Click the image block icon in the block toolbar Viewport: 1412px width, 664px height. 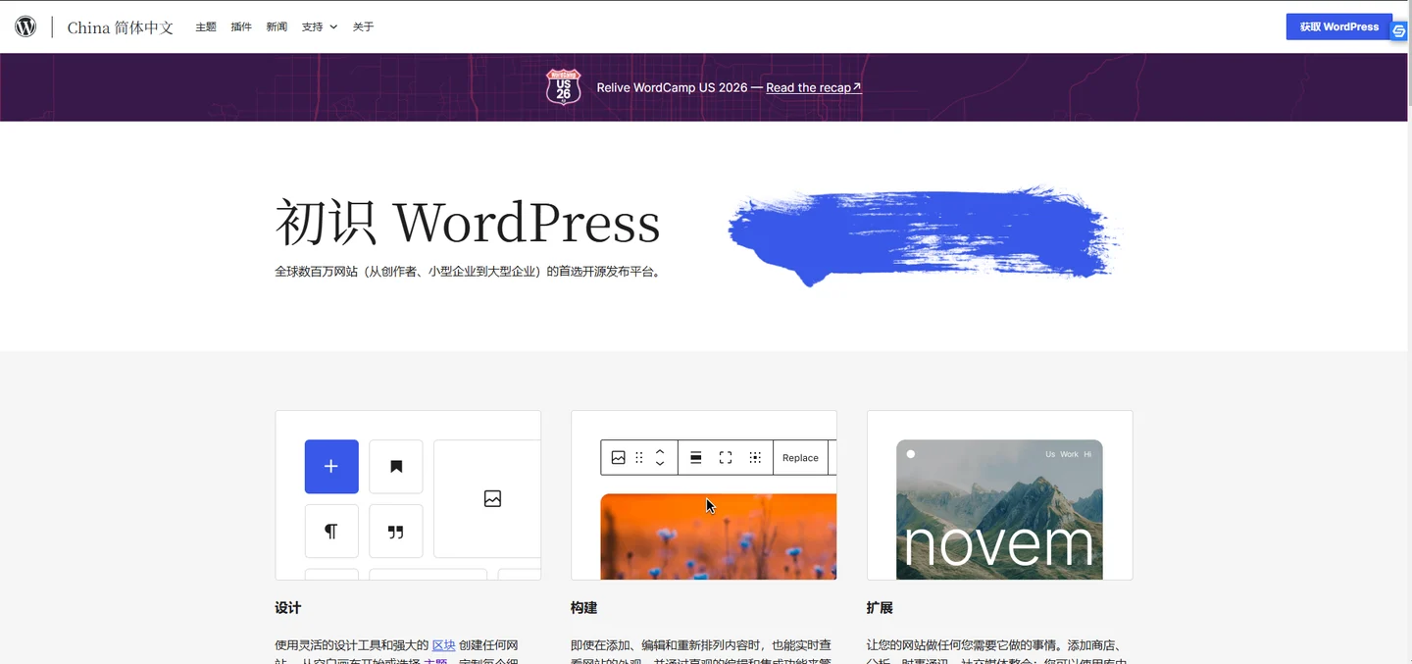619,458
